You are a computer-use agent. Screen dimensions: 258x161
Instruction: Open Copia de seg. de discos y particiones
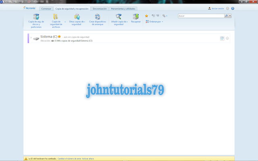[36, 21]
